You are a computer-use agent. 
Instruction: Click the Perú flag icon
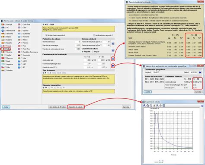(19, 46)
